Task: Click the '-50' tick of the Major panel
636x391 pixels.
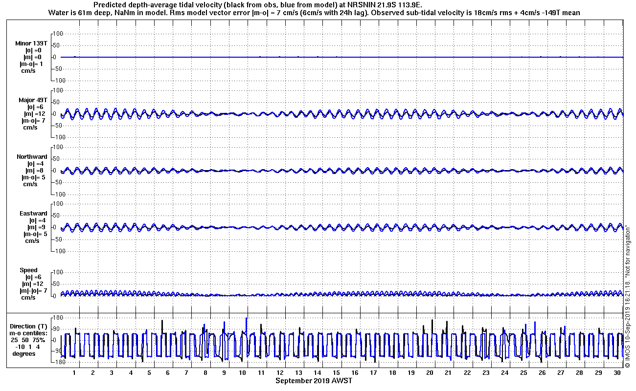Action: (x=58, y=126)
